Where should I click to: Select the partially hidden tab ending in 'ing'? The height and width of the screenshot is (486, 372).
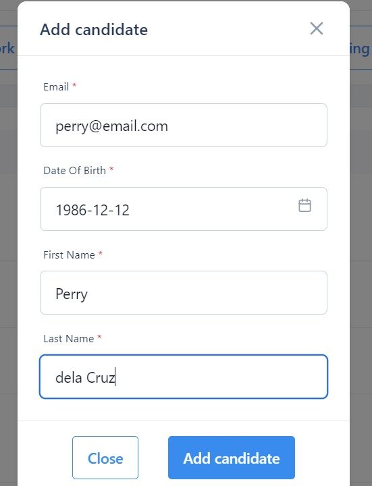tap(361, 49)
